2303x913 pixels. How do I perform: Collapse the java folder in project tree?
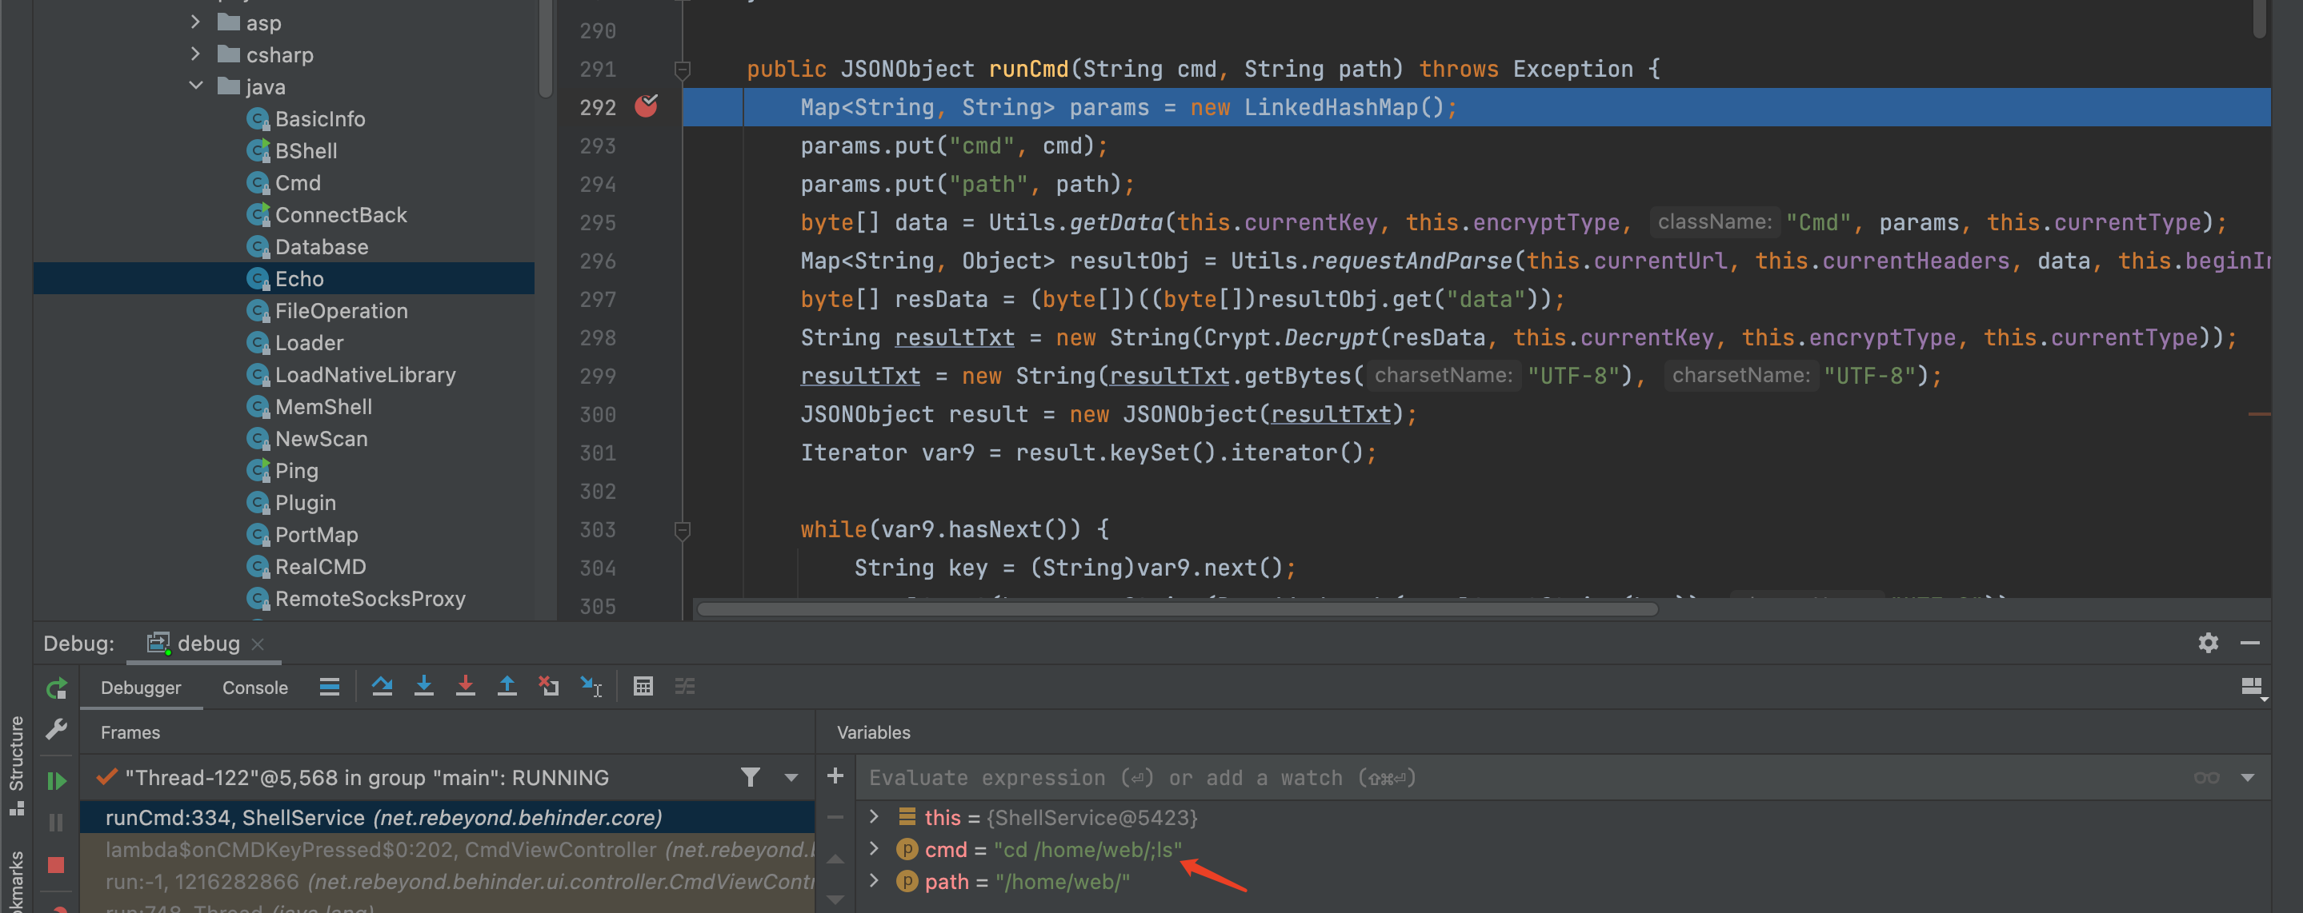coord(196,86)
